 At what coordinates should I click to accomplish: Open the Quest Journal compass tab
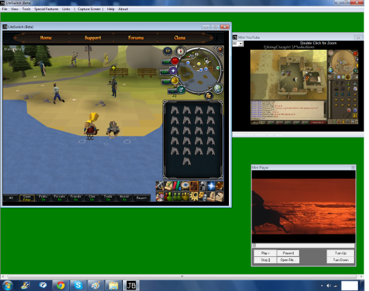(185, 185)
